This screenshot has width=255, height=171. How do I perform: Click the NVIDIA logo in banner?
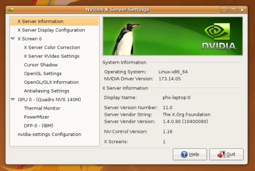(219, 36)
